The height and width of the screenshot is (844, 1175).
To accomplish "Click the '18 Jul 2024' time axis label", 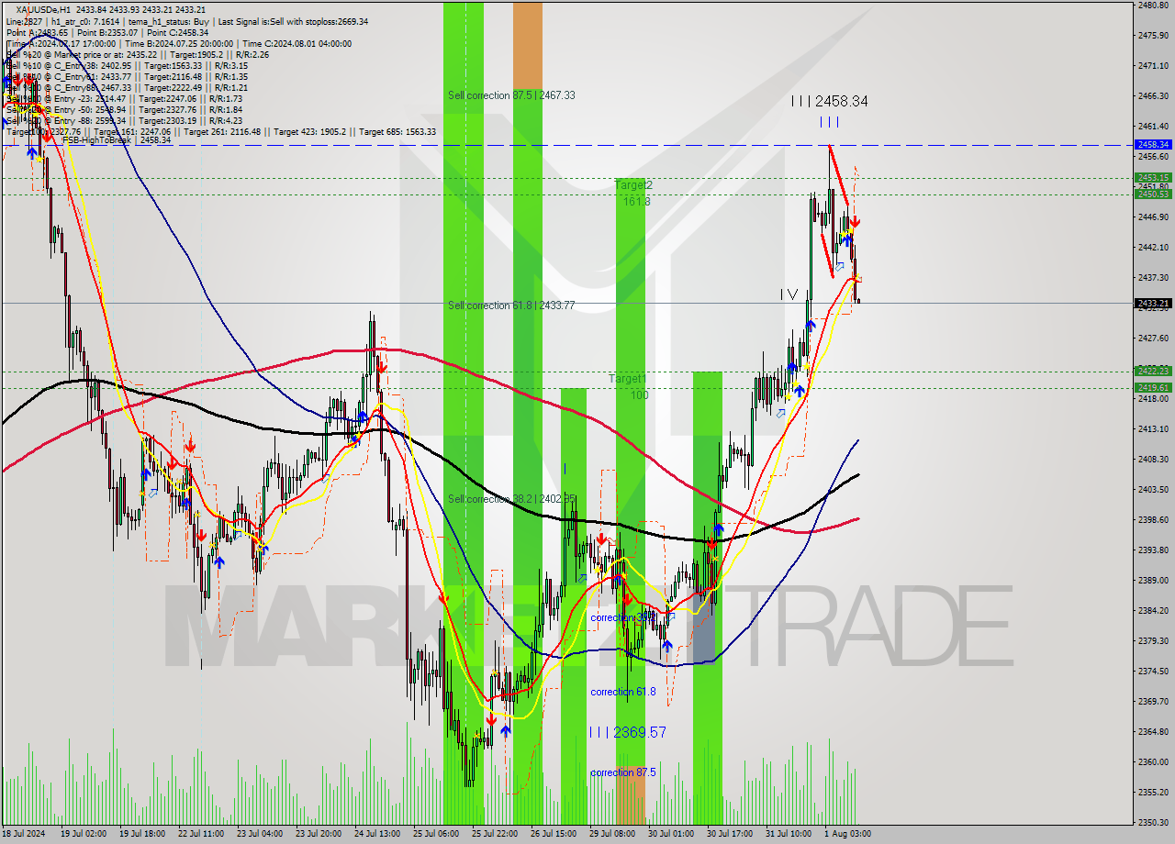I will click(24, 834).
